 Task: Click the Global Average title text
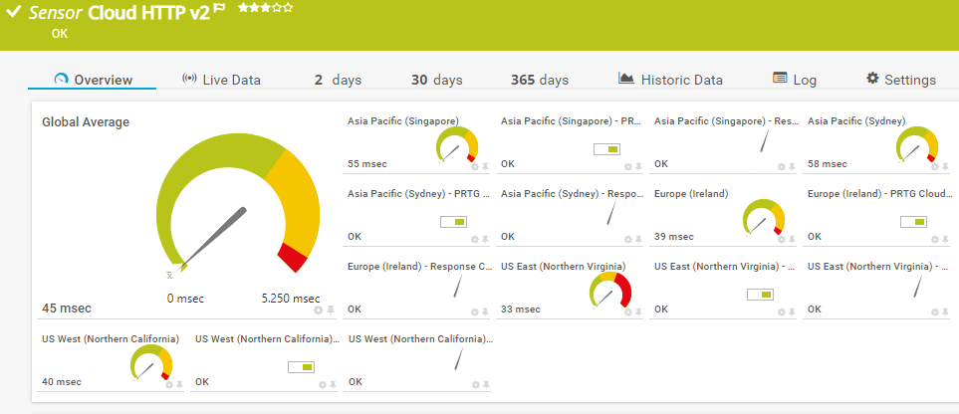pos(86,122)
